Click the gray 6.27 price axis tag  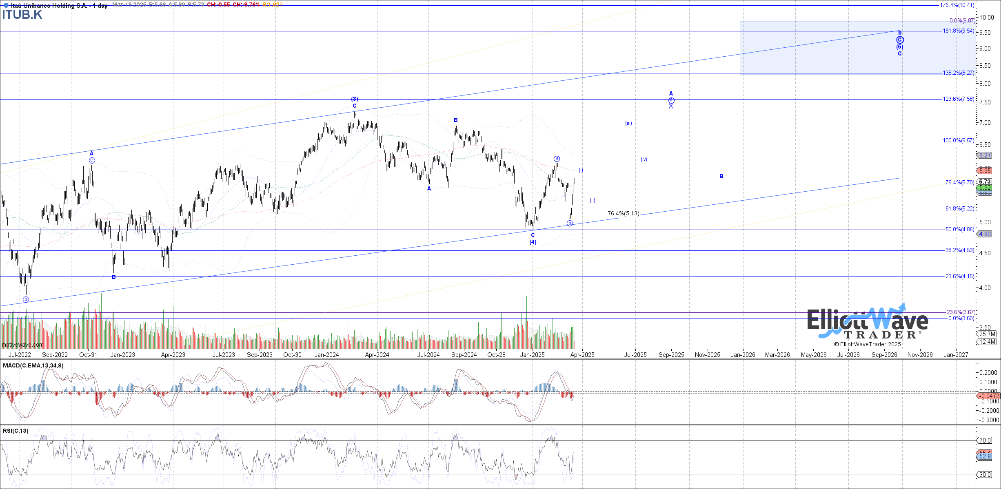[x=985, y=155]
